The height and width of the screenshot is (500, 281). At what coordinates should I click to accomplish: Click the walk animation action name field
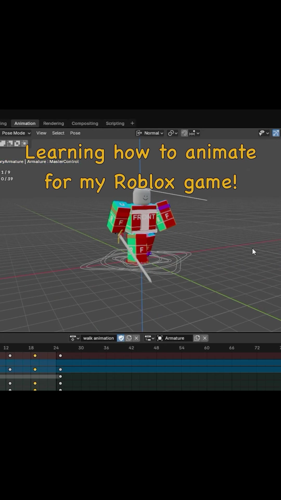coord(99,338)
